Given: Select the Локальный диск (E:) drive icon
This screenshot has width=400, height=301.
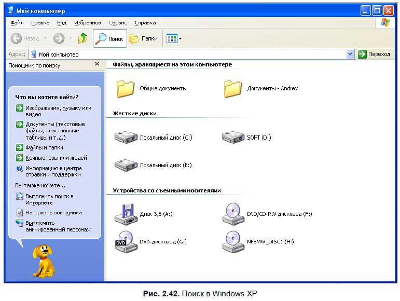Looking at the screenshot, I should (x=126, y=166).
